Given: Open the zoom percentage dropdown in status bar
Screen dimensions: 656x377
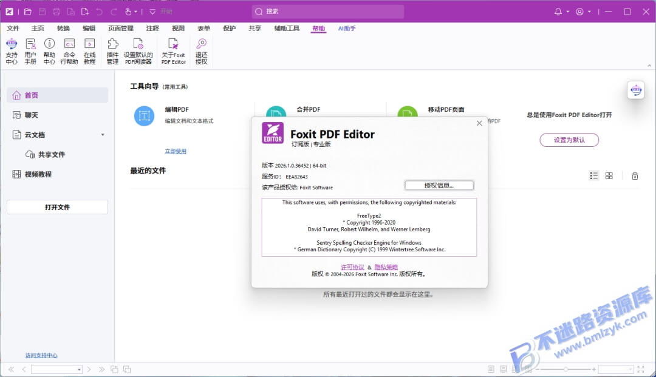Looking at the screenshot, I should point(630,370).
